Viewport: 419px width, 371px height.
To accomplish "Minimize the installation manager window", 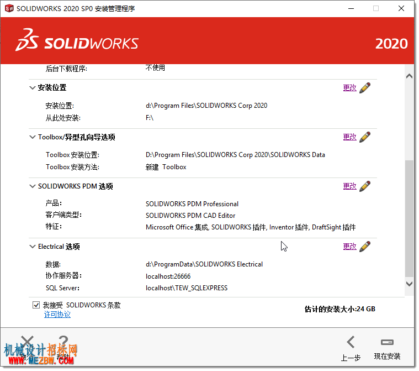I will [351, 8].
